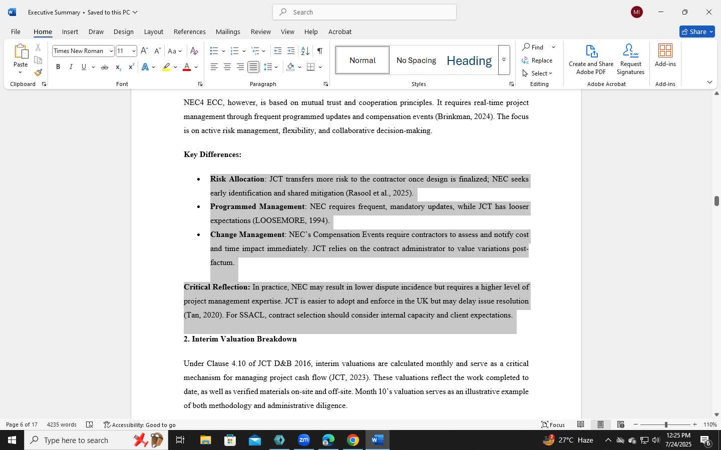Click the Find button
Image resolution: width=721 pixels, height=450 pixels.
click(533, 47)
